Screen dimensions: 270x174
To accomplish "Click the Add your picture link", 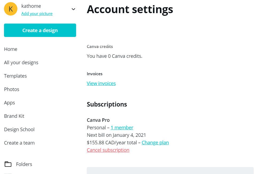I will 37,14.
